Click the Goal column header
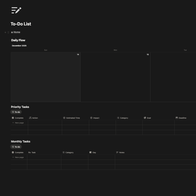 pos(149,118)
